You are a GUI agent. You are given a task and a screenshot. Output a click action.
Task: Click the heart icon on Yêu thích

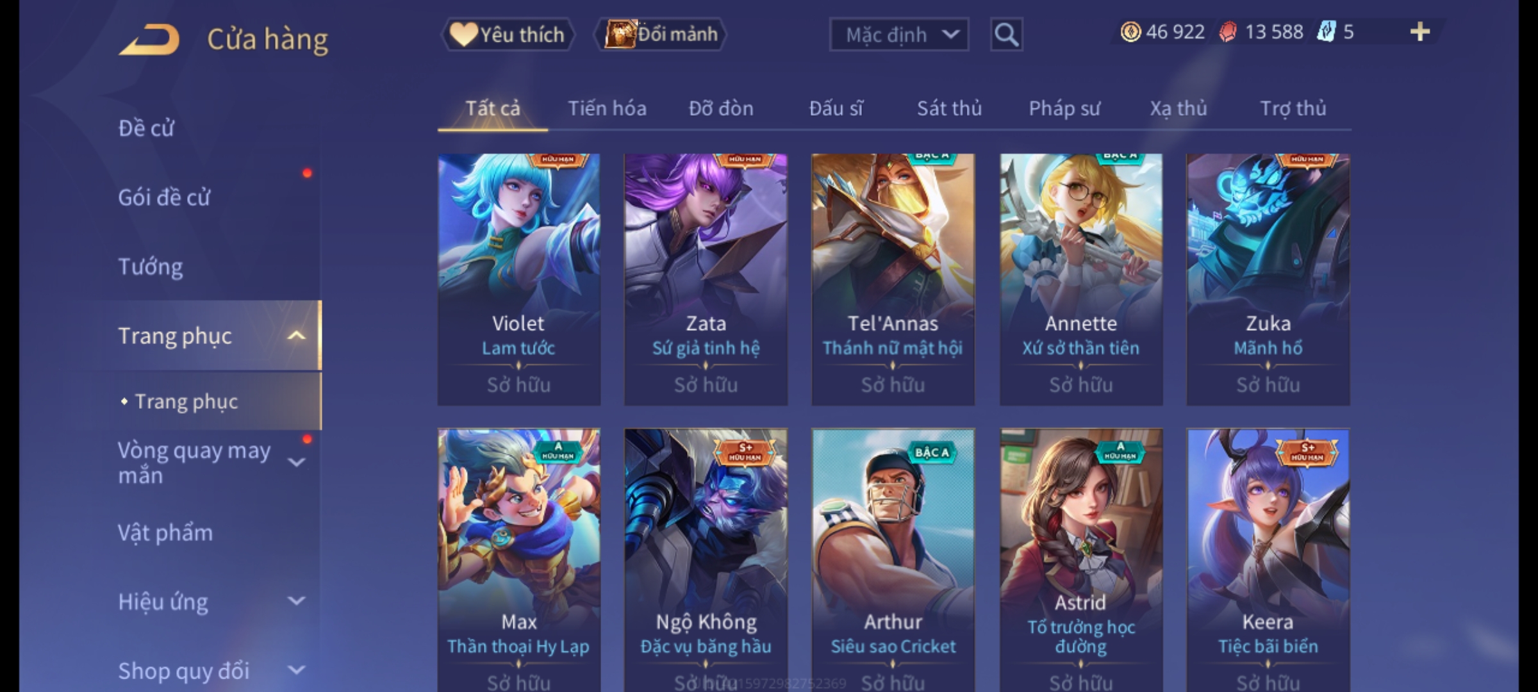pyautogui.click(x=463, y=35)
